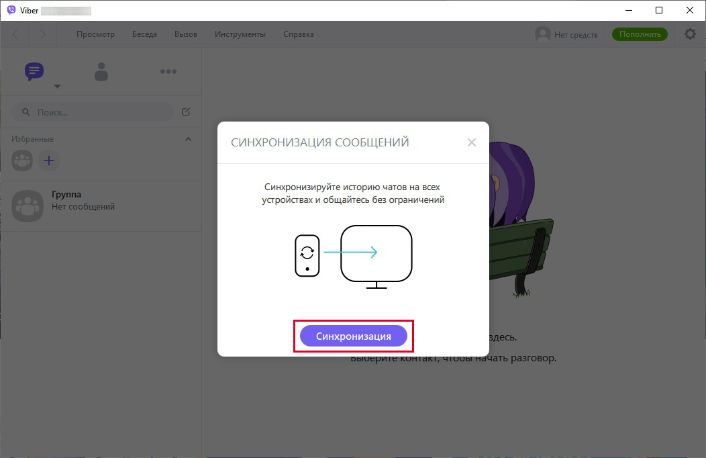706x458 pixels.
Task: Select the Contacts icon in sidebar
Action: [101, 73]
